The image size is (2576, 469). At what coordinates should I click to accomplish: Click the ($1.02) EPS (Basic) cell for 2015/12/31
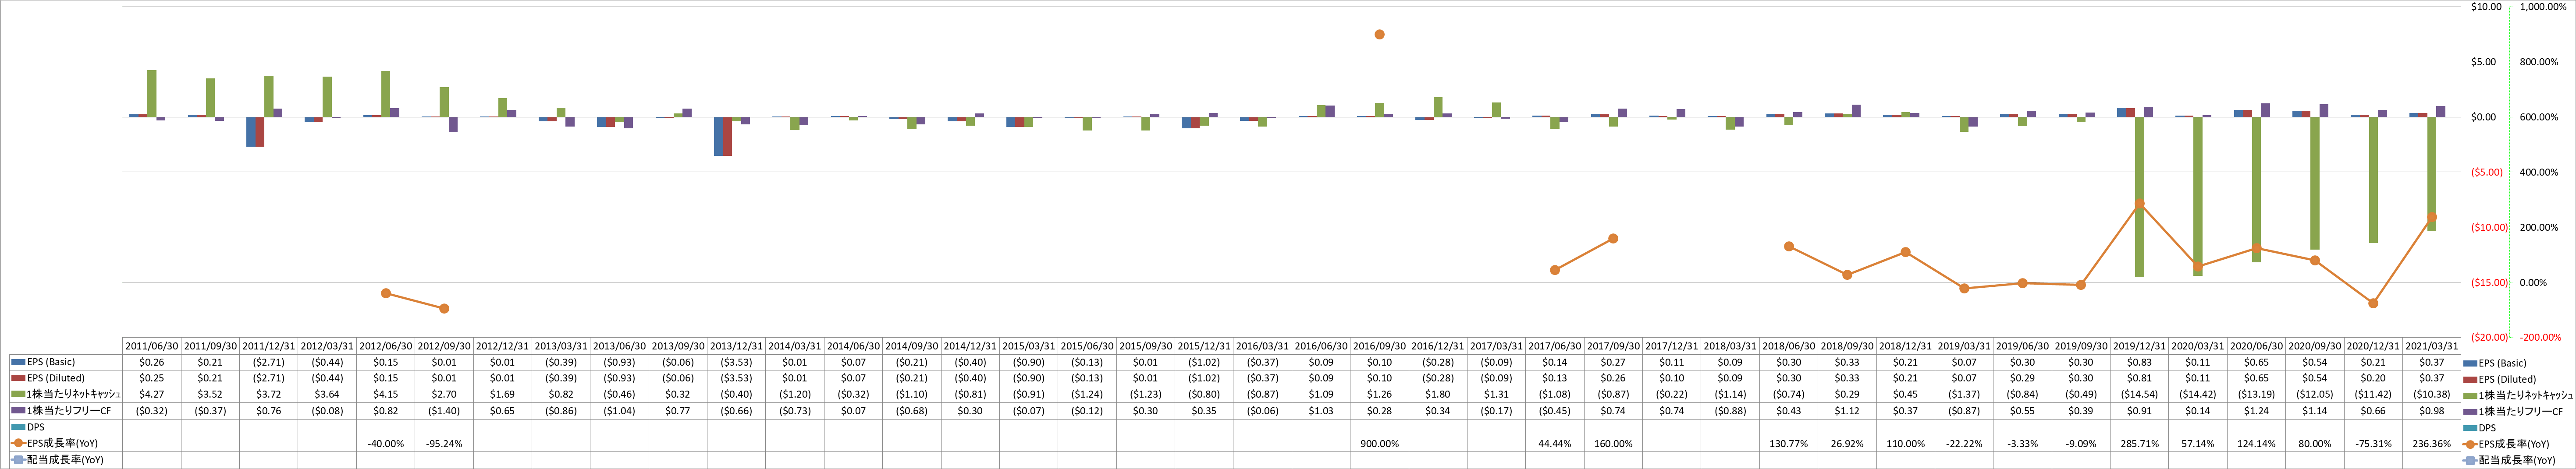1204,362
